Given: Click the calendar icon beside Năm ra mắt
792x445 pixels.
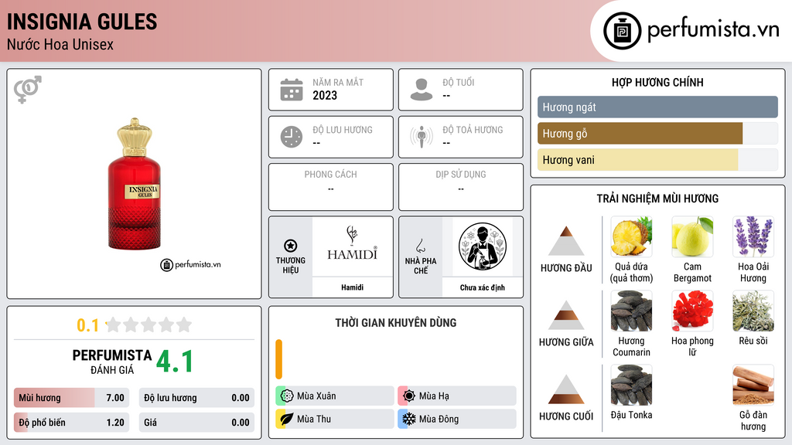Looking at the screenshot, I should pos(292,90).
